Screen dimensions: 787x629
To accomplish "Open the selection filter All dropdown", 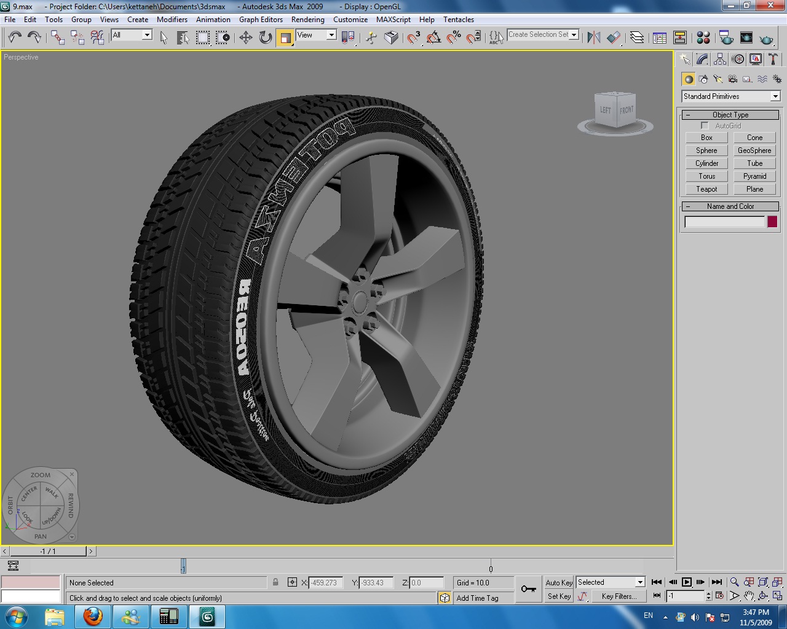I will point(132,35).
